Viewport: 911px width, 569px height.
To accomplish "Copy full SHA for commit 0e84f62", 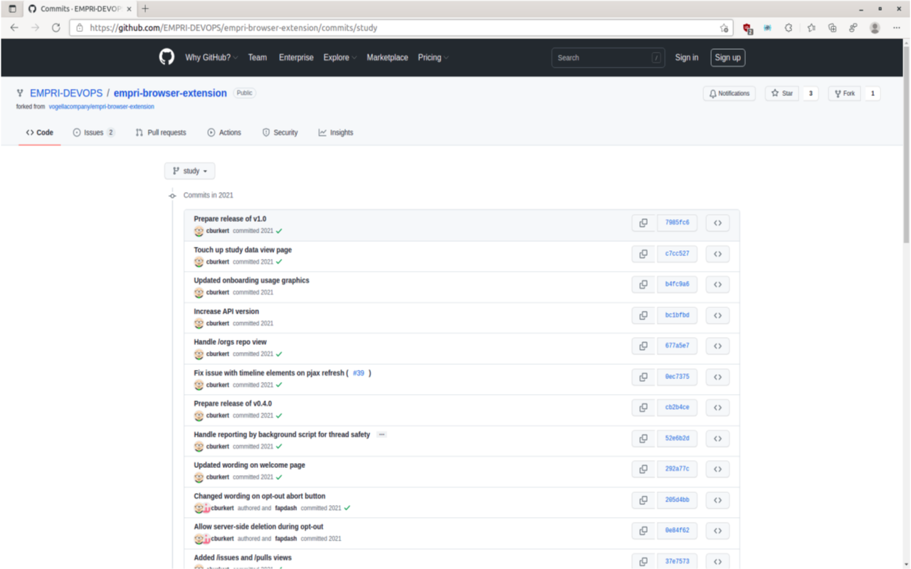I will tap(643, 531).
